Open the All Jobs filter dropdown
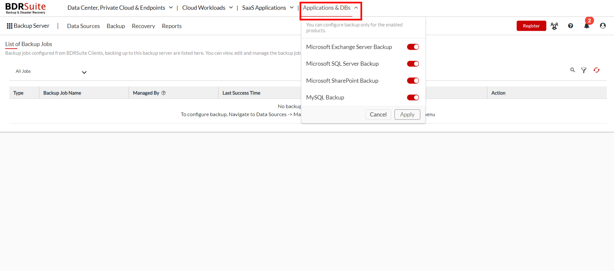Screen dimensions: 614x271 [x=51, y=71]
